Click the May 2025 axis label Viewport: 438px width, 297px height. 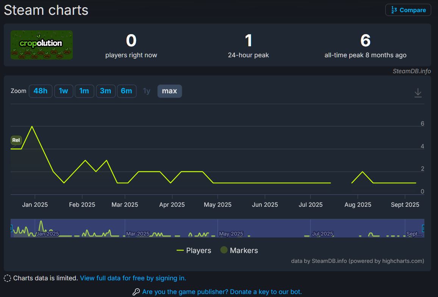[217, 205]
